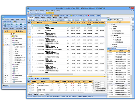Open the 文件 menu in main window
This screenshot has height=106, width=135.
pos(32,11)
